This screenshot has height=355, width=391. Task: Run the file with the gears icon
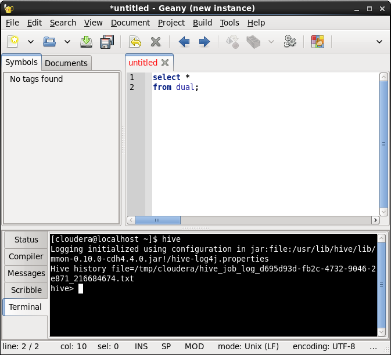pyautogui.click(x=290, y=42)
